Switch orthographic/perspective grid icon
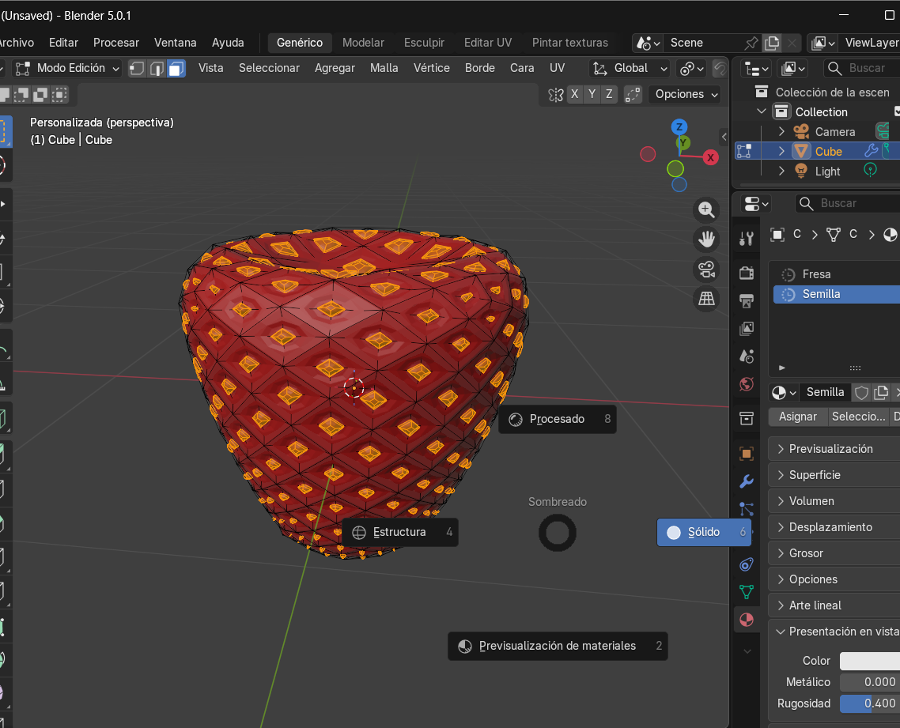900x728 pixels. coord(705,298)
